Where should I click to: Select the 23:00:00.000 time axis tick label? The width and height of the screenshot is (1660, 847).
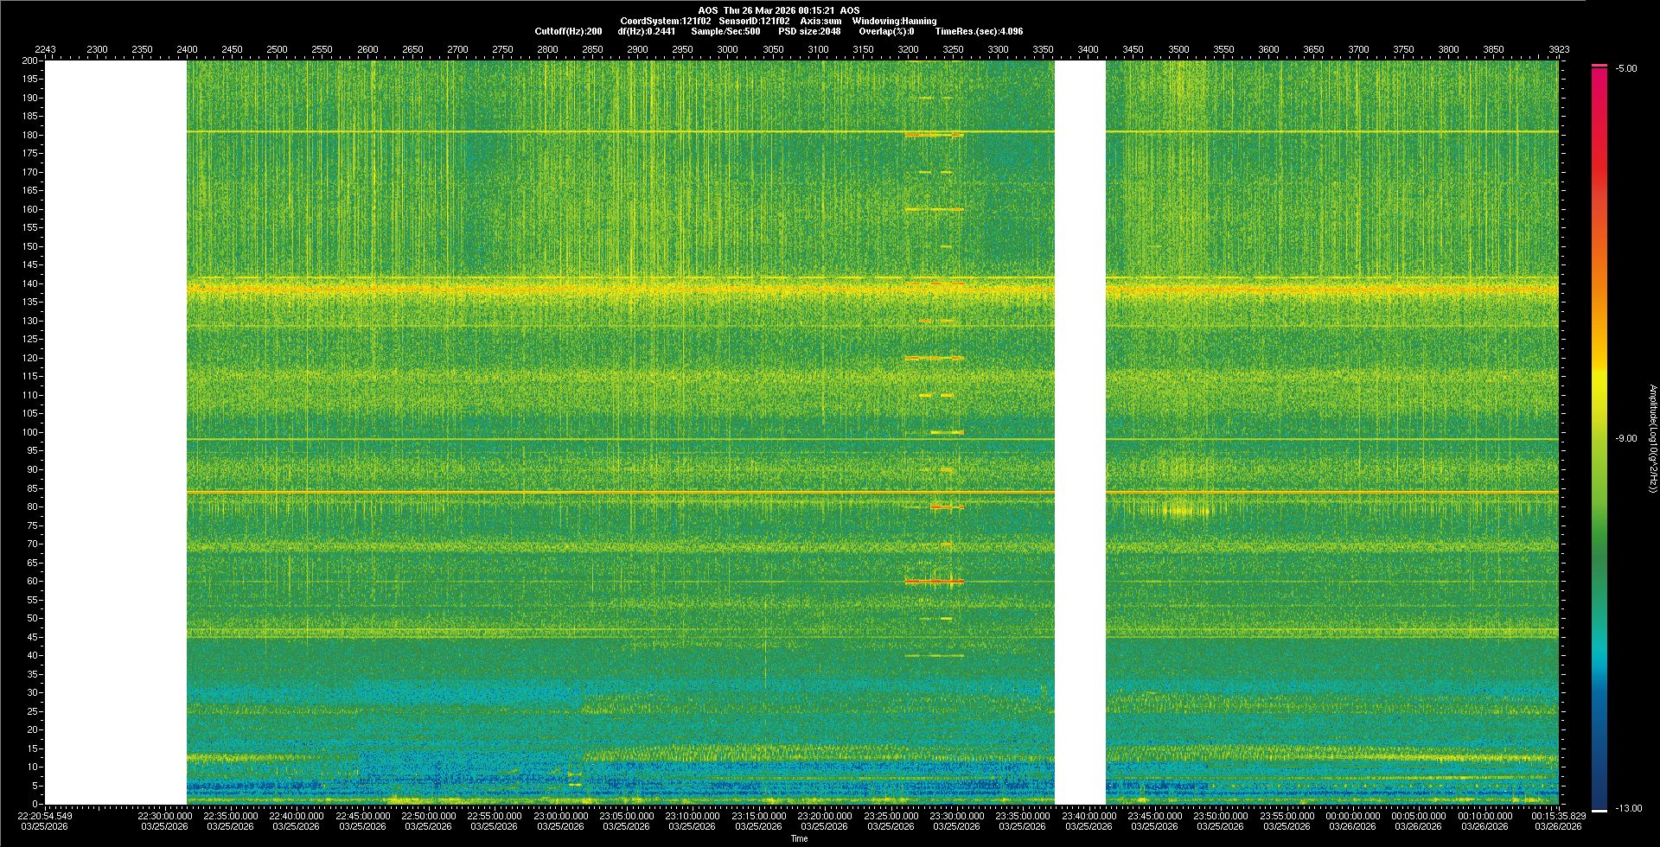point(560,816)
